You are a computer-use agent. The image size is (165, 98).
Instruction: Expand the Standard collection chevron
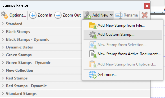tap(3, 24)
